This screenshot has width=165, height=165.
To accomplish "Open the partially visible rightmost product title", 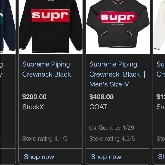I will [x=161, y=69].
